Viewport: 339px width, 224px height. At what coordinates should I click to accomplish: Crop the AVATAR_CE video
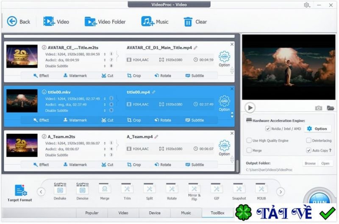134,76
